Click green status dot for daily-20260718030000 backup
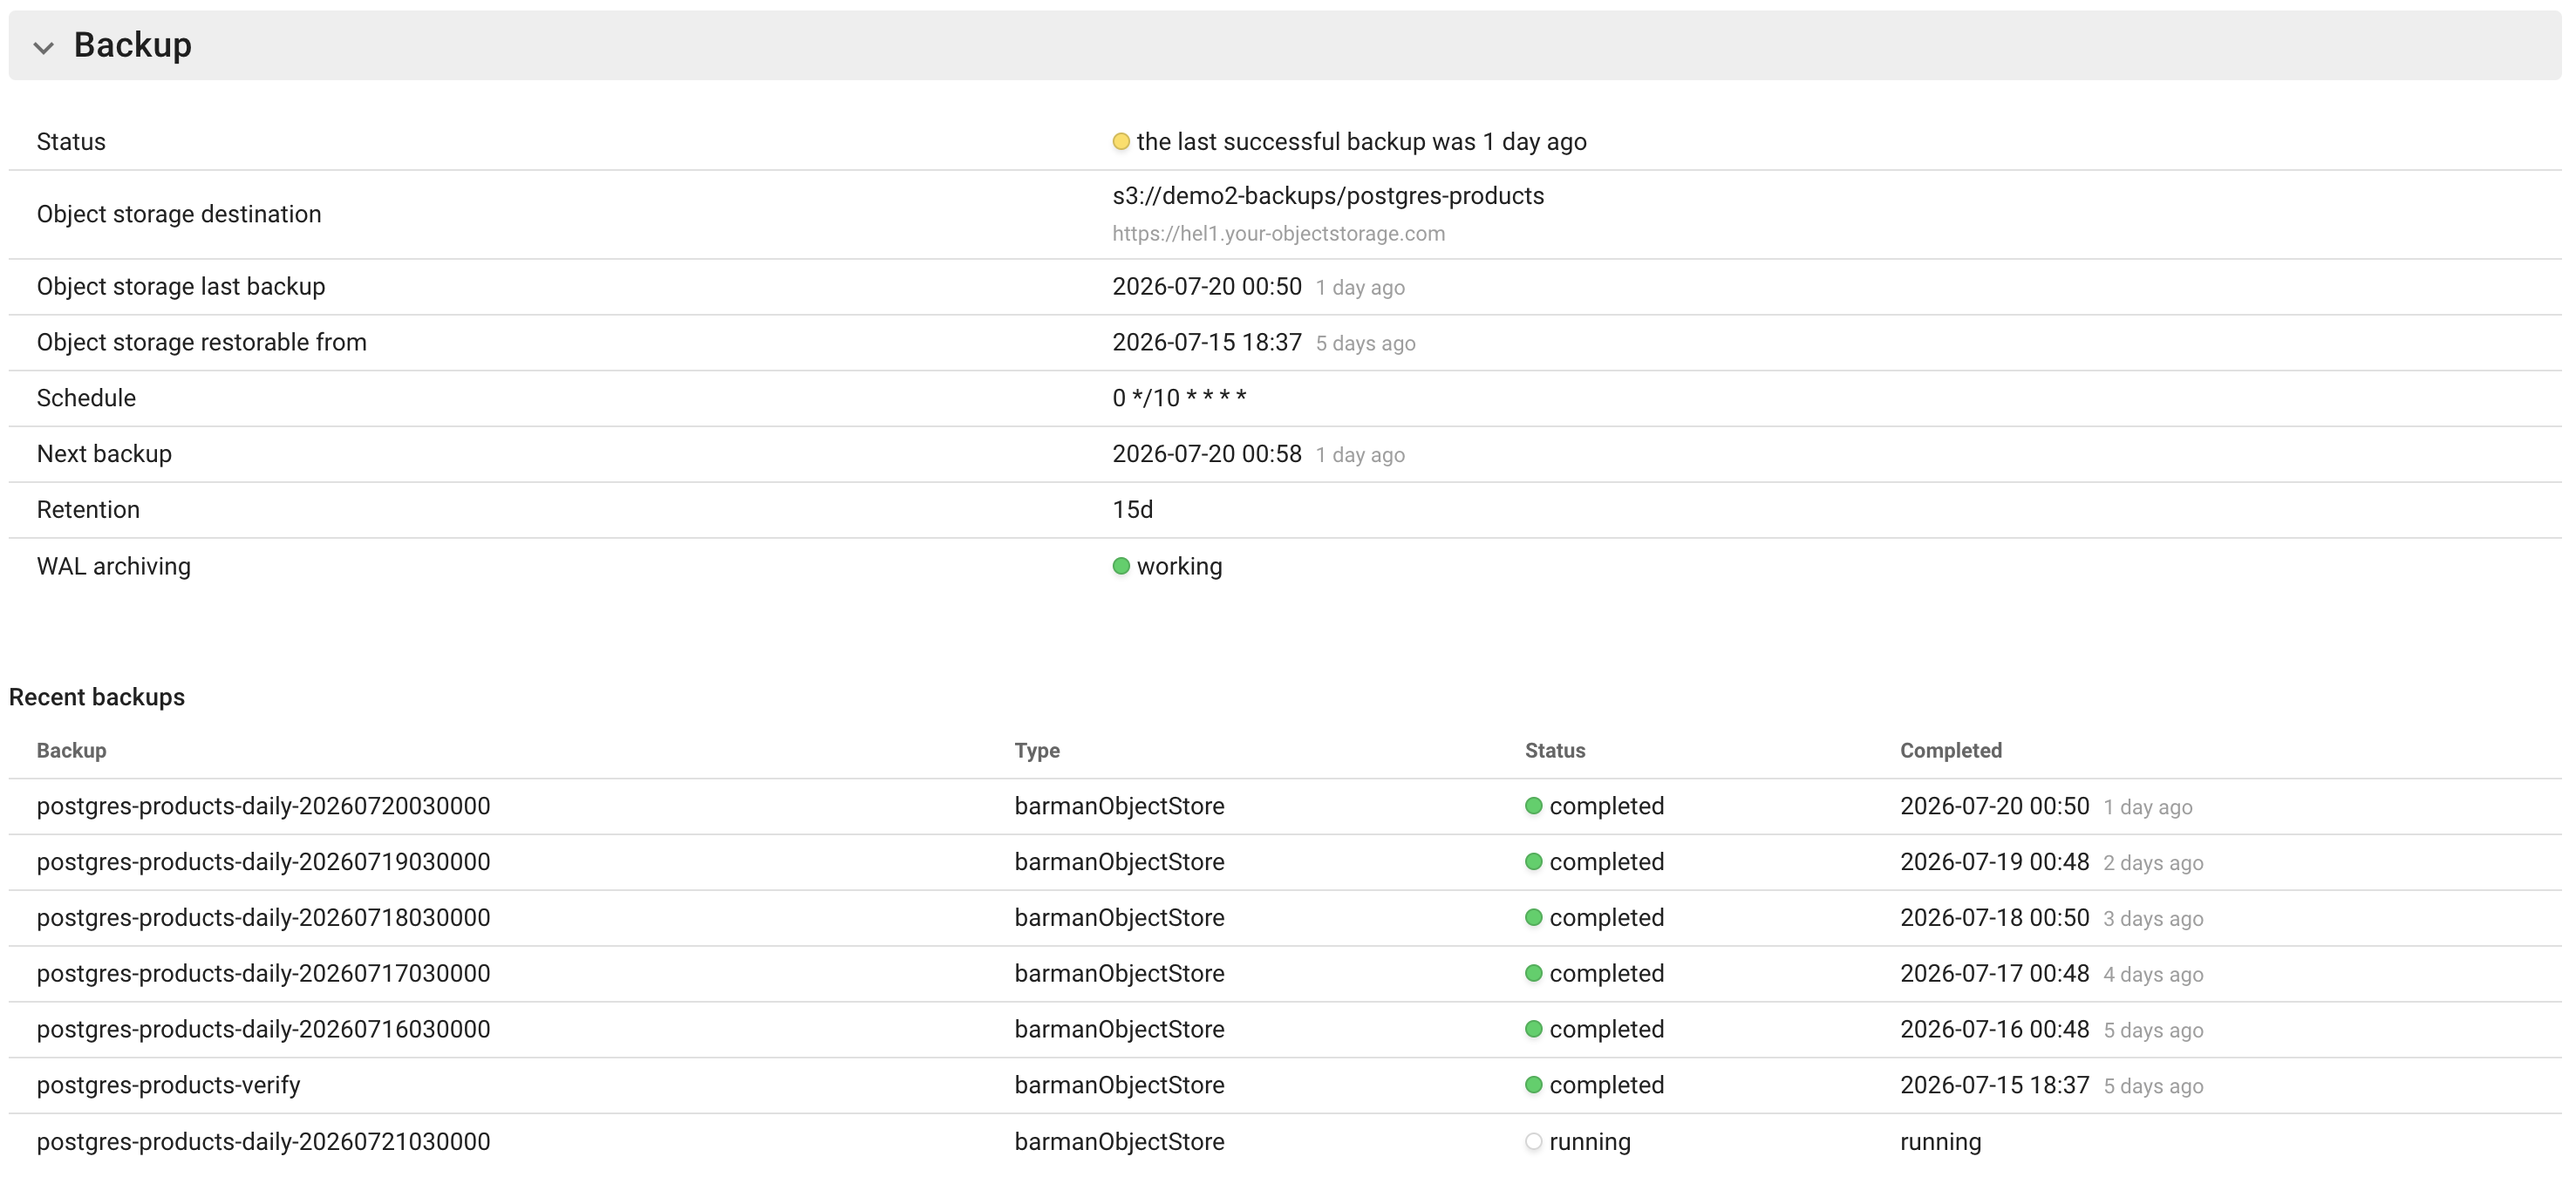Screen dimensions: 2576x1177 coord(1533,918)
